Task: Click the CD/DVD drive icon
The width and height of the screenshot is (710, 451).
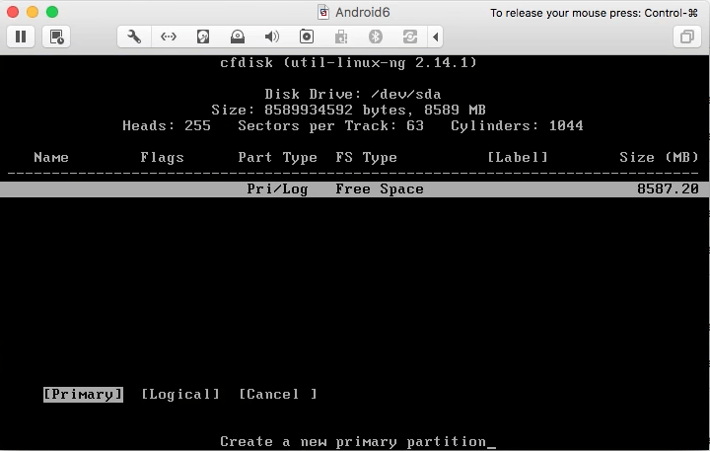Action: (x=238, y=37)
